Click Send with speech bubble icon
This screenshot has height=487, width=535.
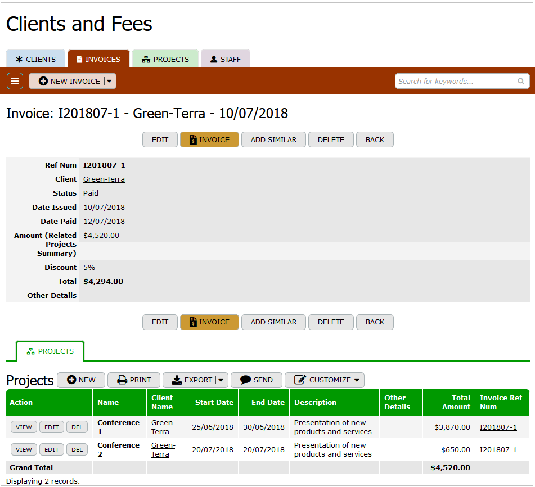257,380
